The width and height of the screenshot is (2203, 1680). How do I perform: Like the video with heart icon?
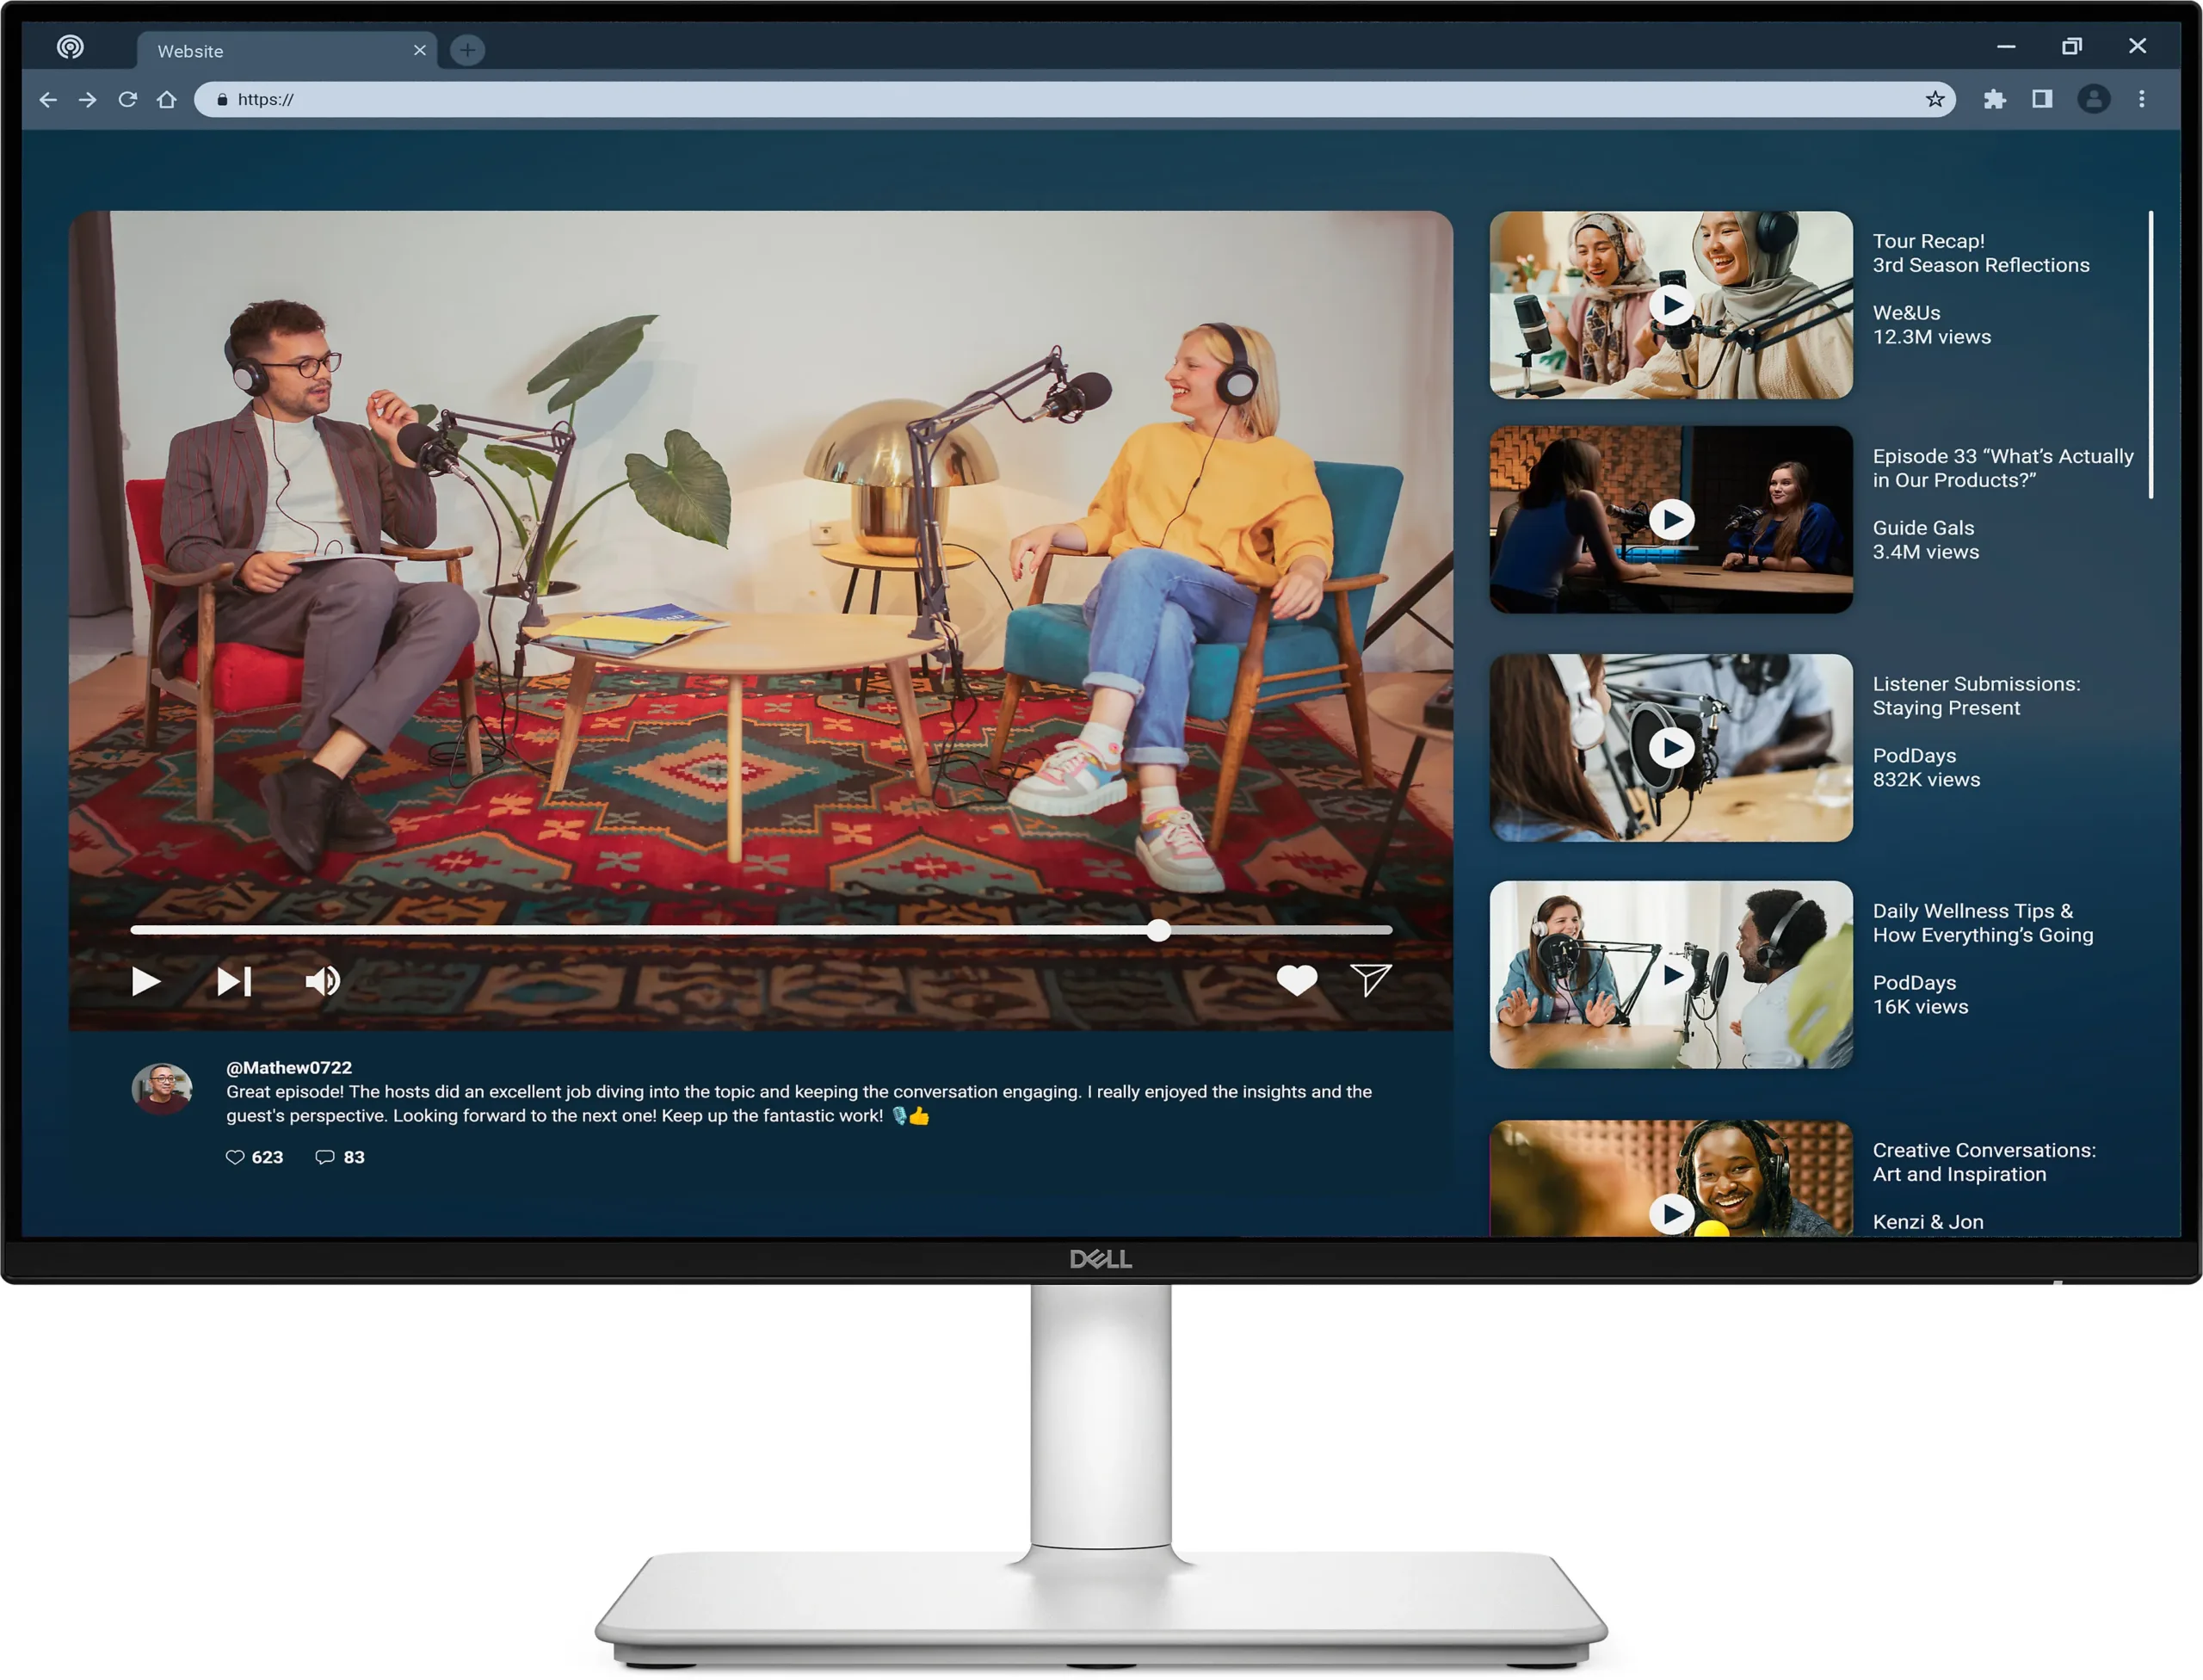tap(1296, 980)
